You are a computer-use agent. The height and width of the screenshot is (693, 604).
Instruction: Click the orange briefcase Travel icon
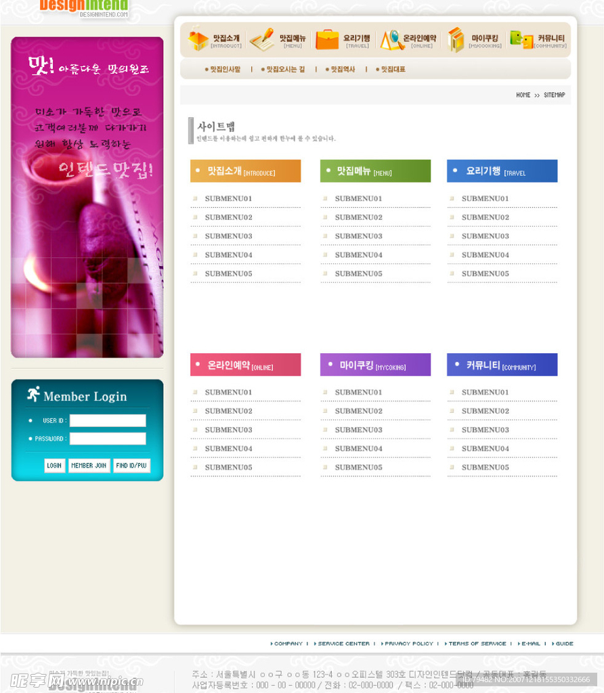pyautogui.click(x=327, y=39)
